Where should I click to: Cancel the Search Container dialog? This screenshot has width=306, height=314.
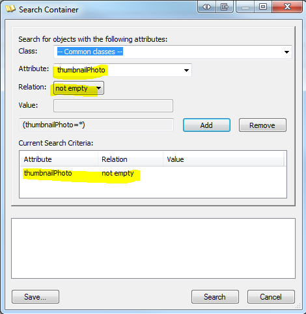coord(271,296)
